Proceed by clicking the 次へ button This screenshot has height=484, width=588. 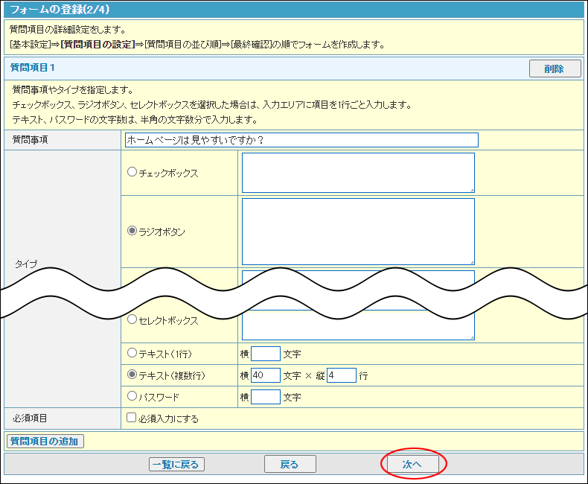click(x=412, y=464)
